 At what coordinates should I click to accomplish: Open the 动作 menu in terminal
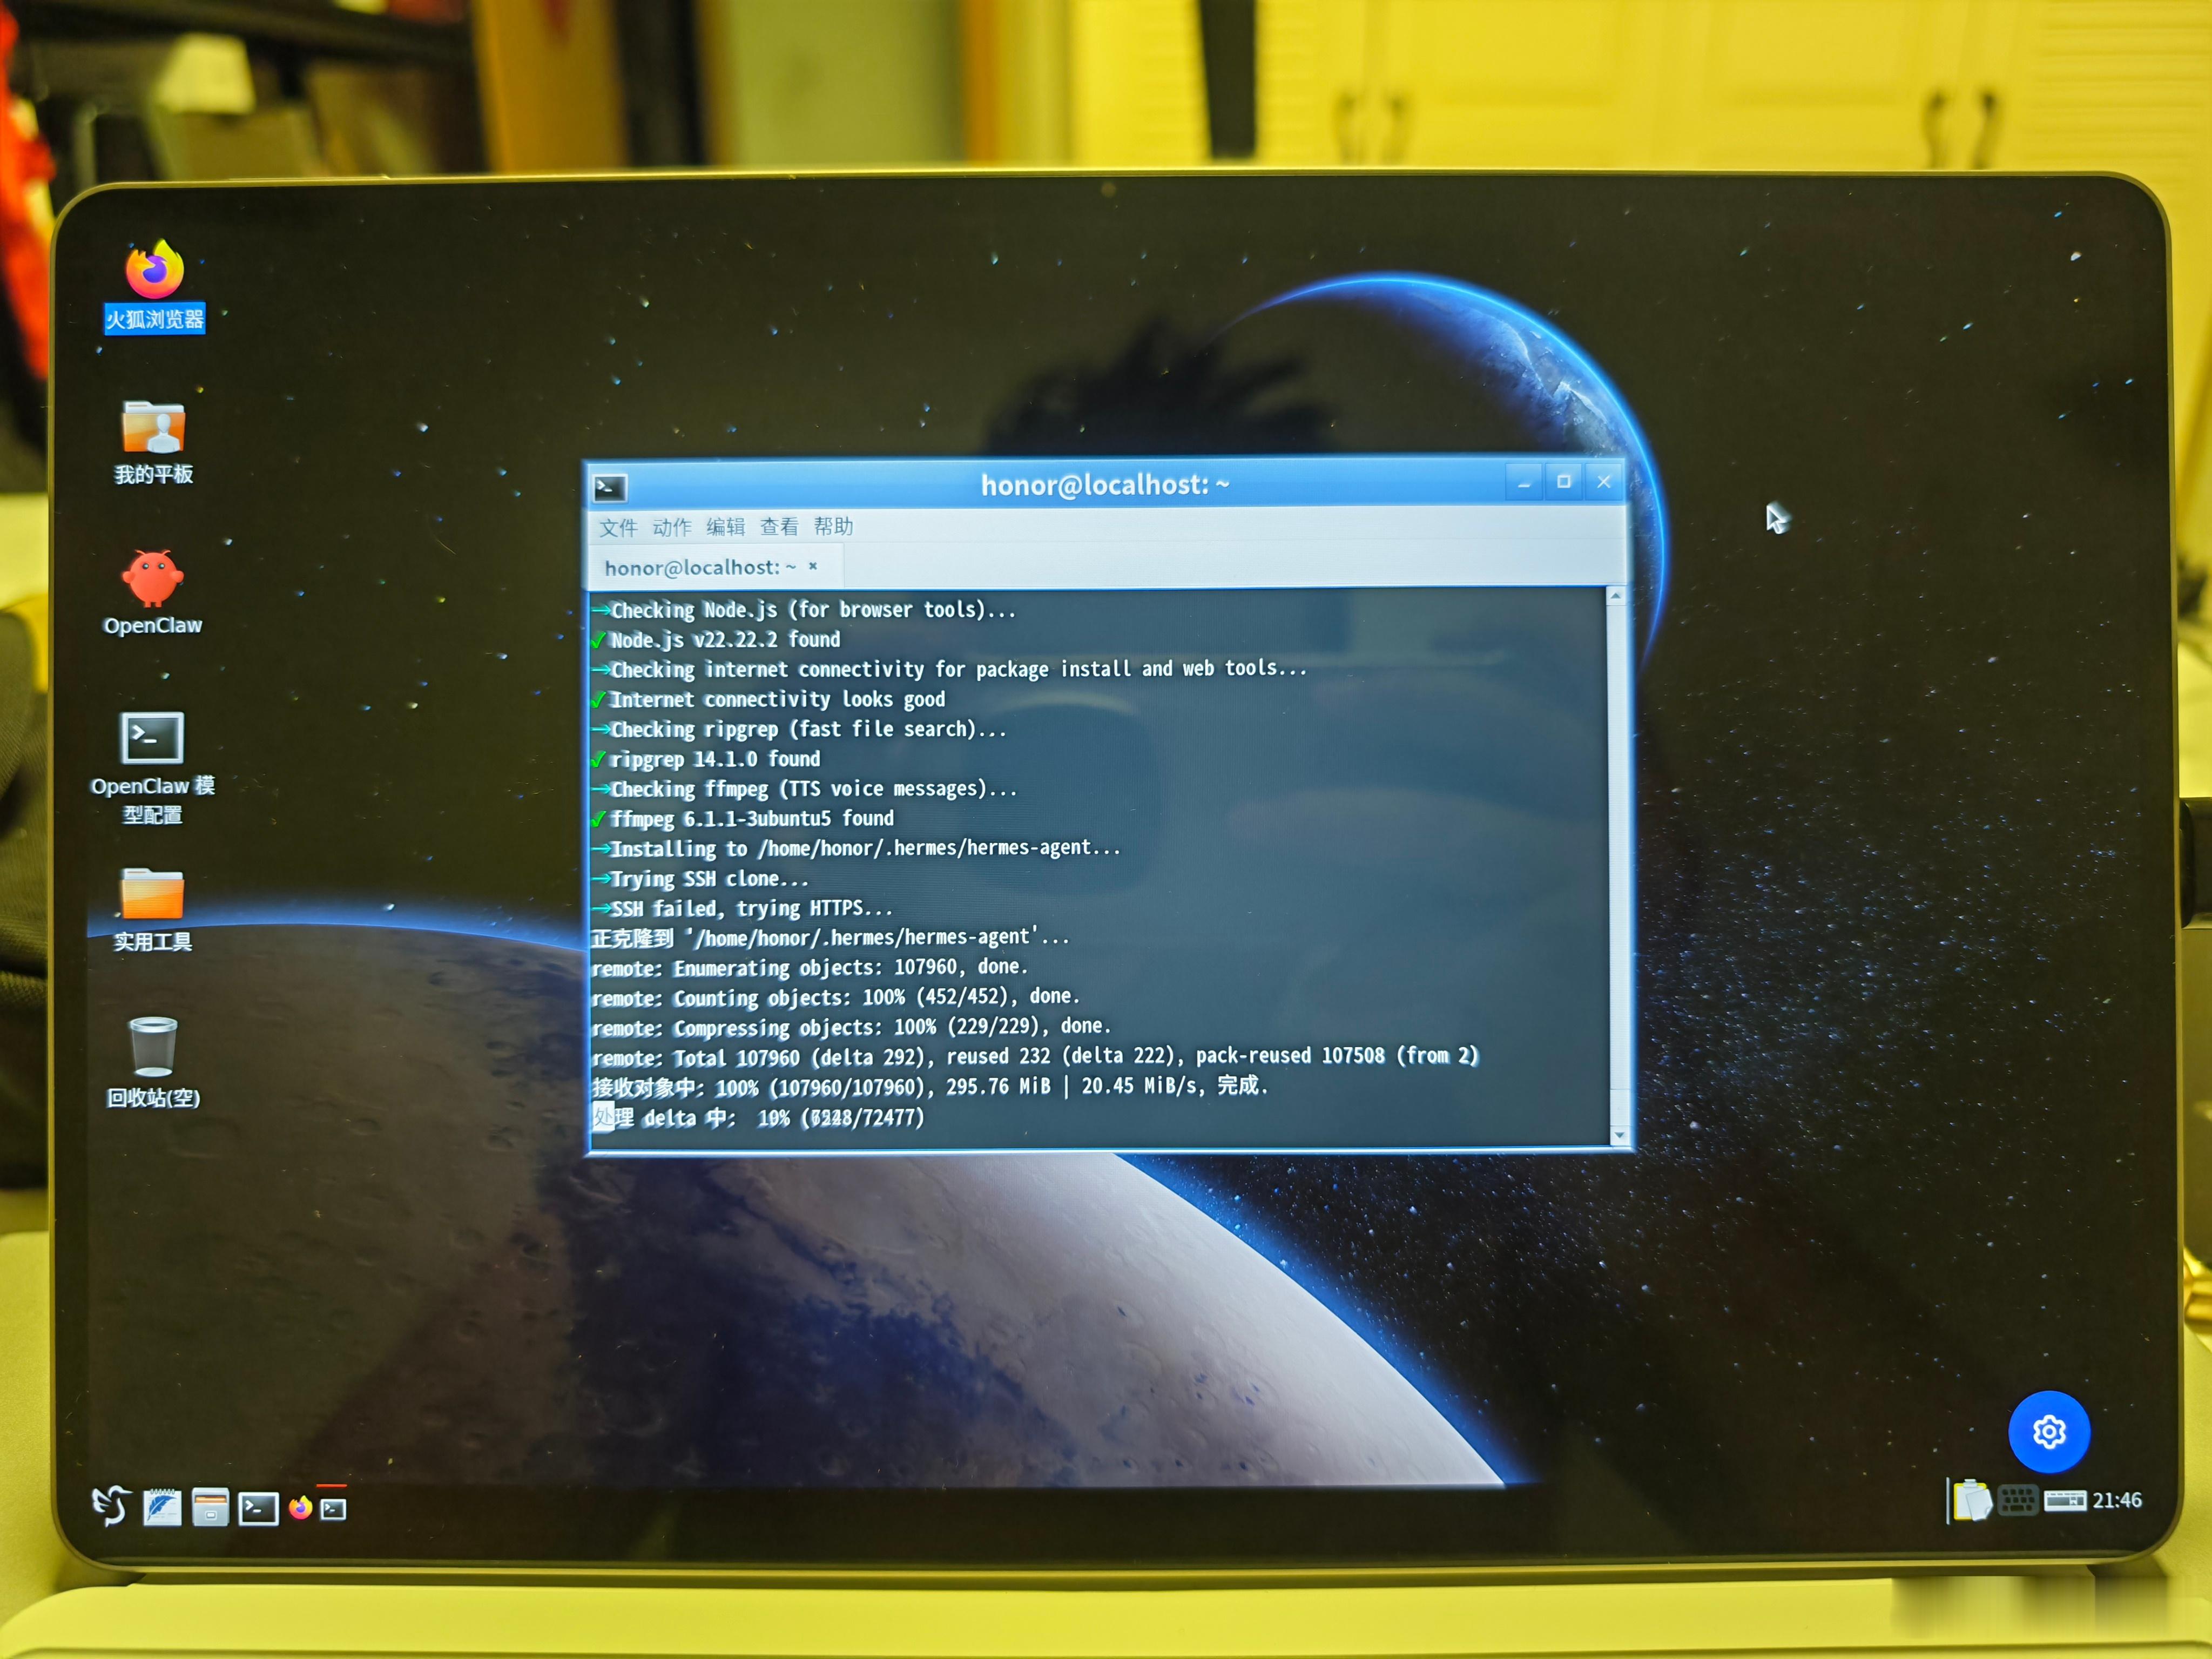[x=672, y=527]
